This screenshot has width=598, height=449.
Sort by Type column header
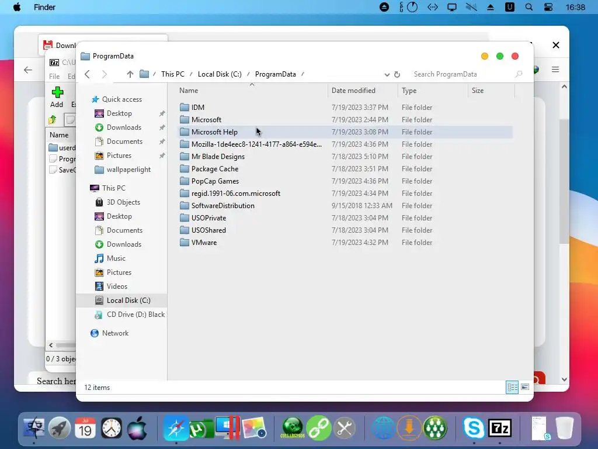(x=409, y=91)
